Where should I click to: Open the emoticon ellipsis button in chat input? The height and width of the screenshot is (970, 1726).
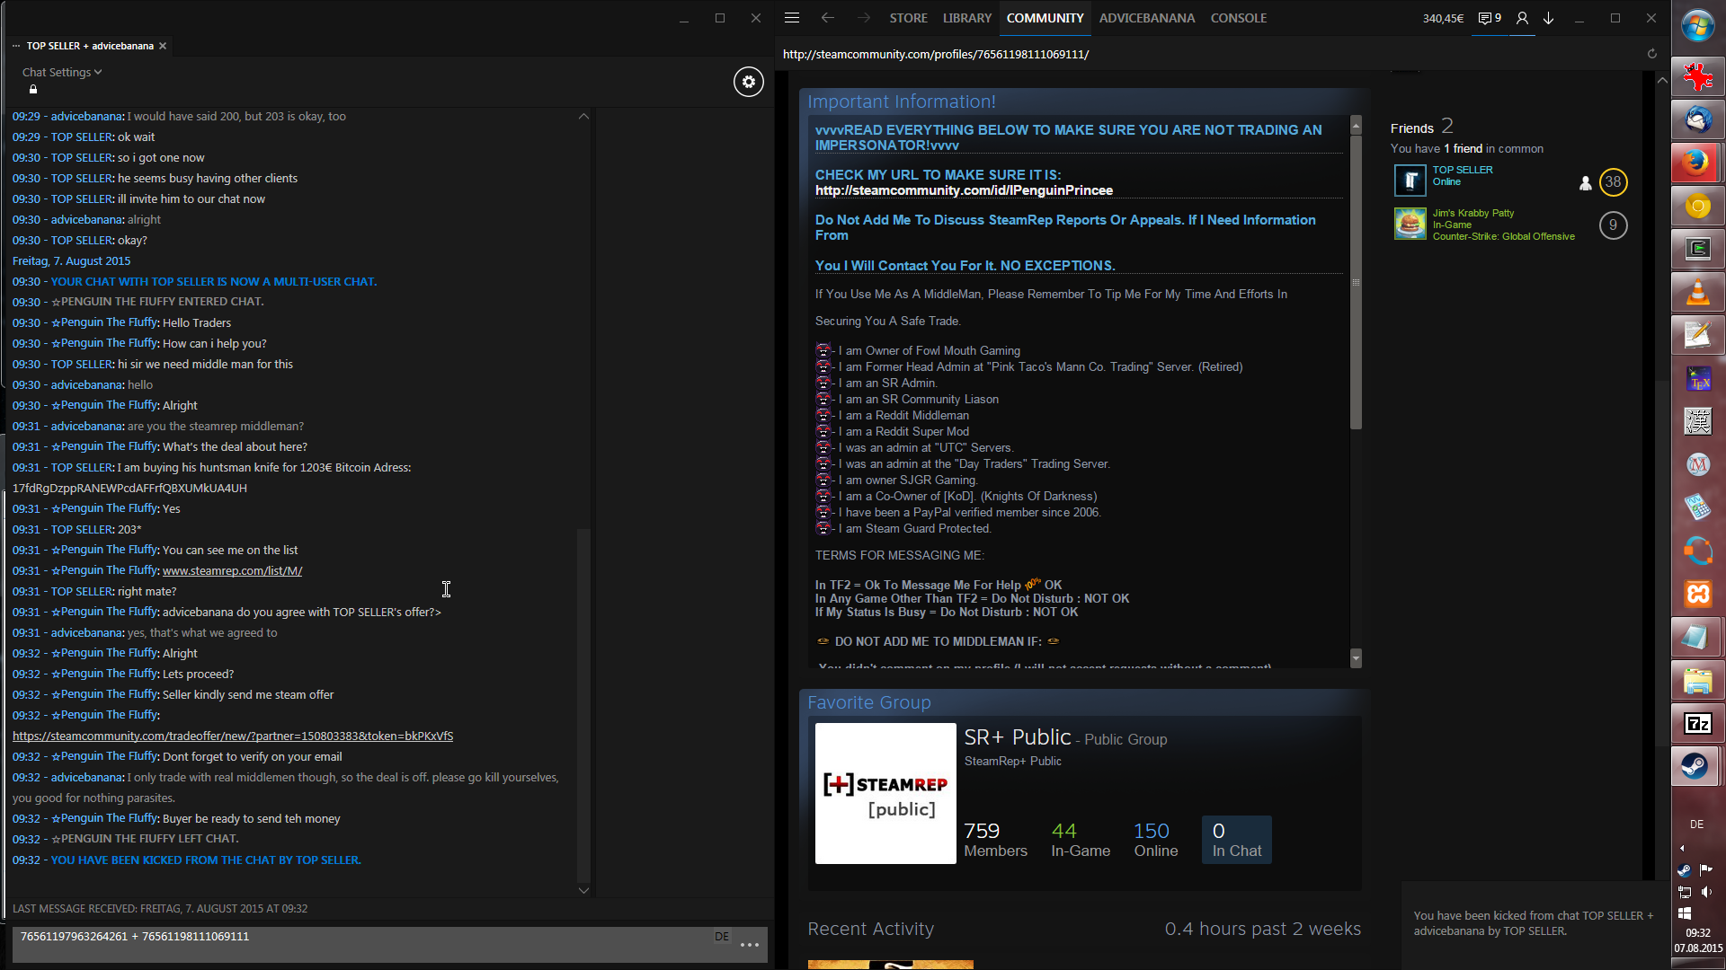pyautogui.click(x=749, y=945)
